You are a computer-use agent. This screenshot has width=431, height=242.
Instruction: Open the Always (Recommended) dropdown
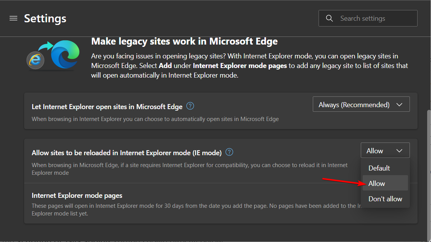tap(361, 104)
